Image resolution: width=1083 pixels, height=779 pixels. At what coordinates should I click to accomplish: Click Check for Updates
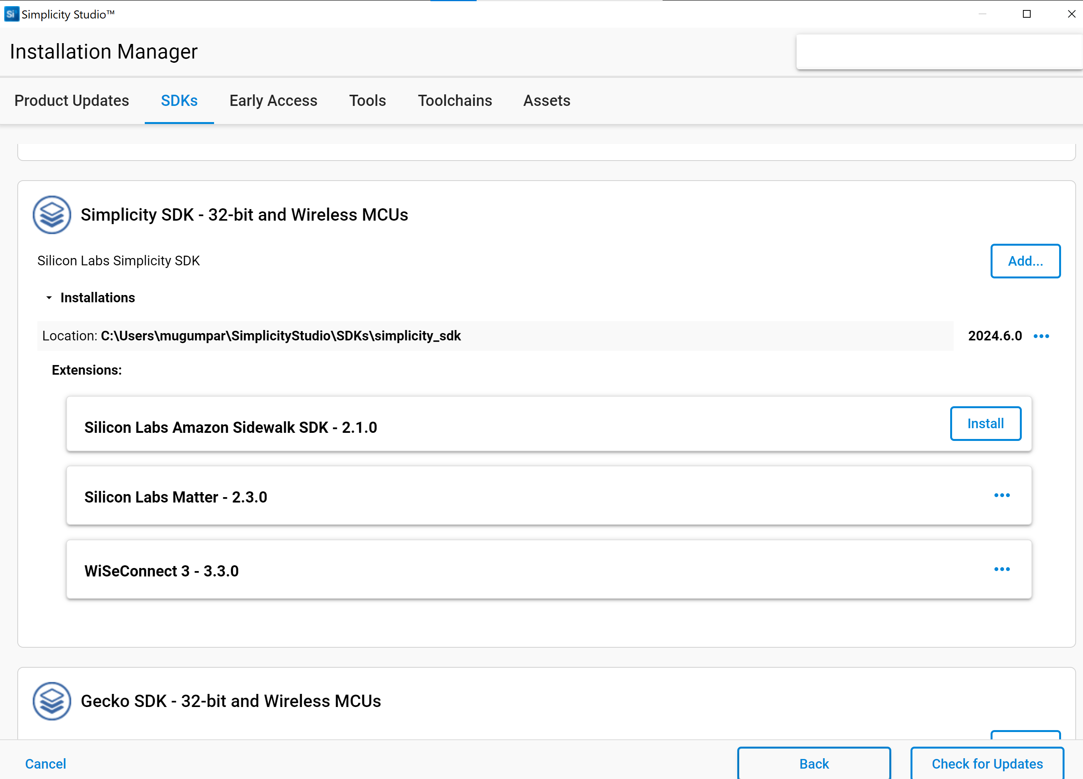tap(986, 764)
